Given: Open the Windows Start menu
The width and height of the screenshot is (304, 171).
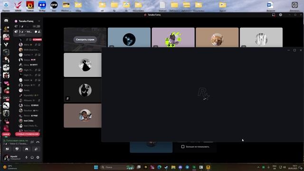Looking at the screenshot, I should pyautogui.click(x=96, y=167).
